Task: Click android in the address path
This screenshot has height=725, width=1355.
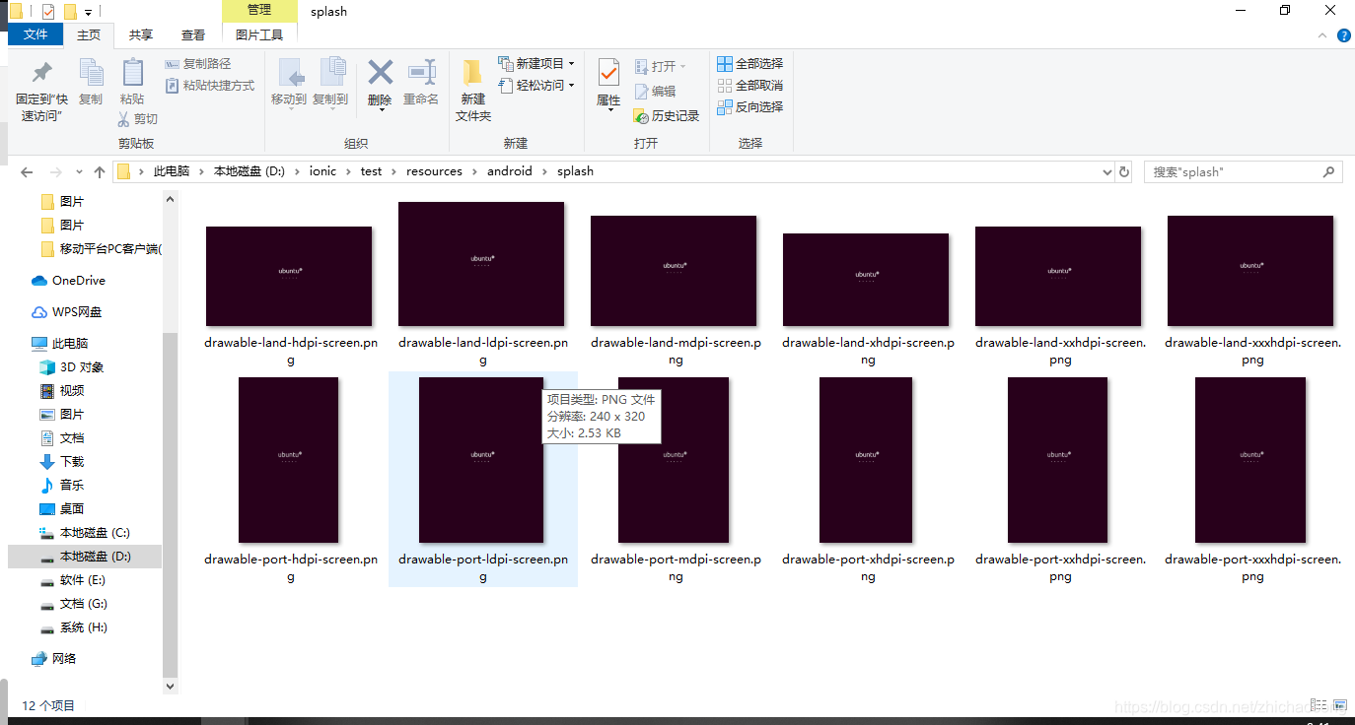Action: coord(510,171)
